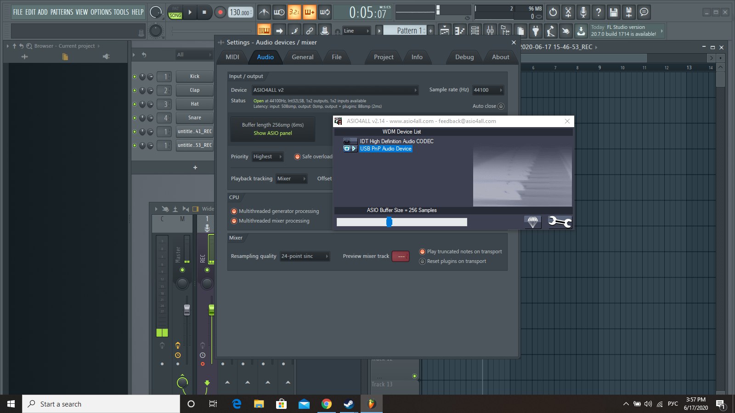This screenshot has width=735, height=413.
Task: Open ASIO4ALL advanced wrench settings
Action: click(560, 222)
